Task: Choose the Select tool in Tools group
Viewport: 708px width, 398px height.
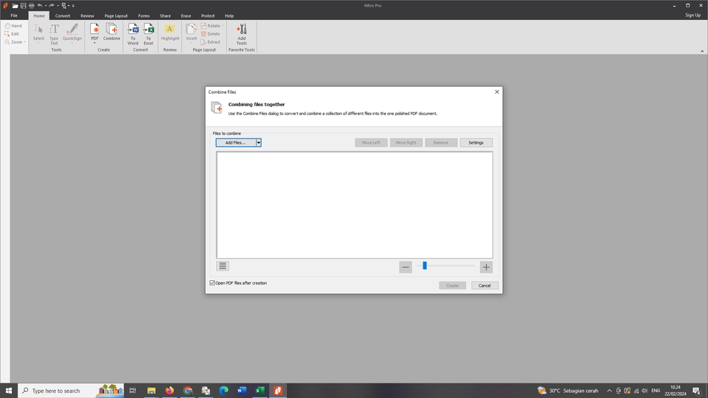Action: (x=38, y=34)
